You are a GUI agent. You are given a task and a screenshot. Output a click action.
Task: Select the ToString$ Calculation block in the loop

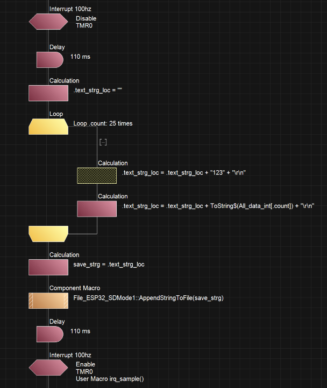tap(97, 209)
